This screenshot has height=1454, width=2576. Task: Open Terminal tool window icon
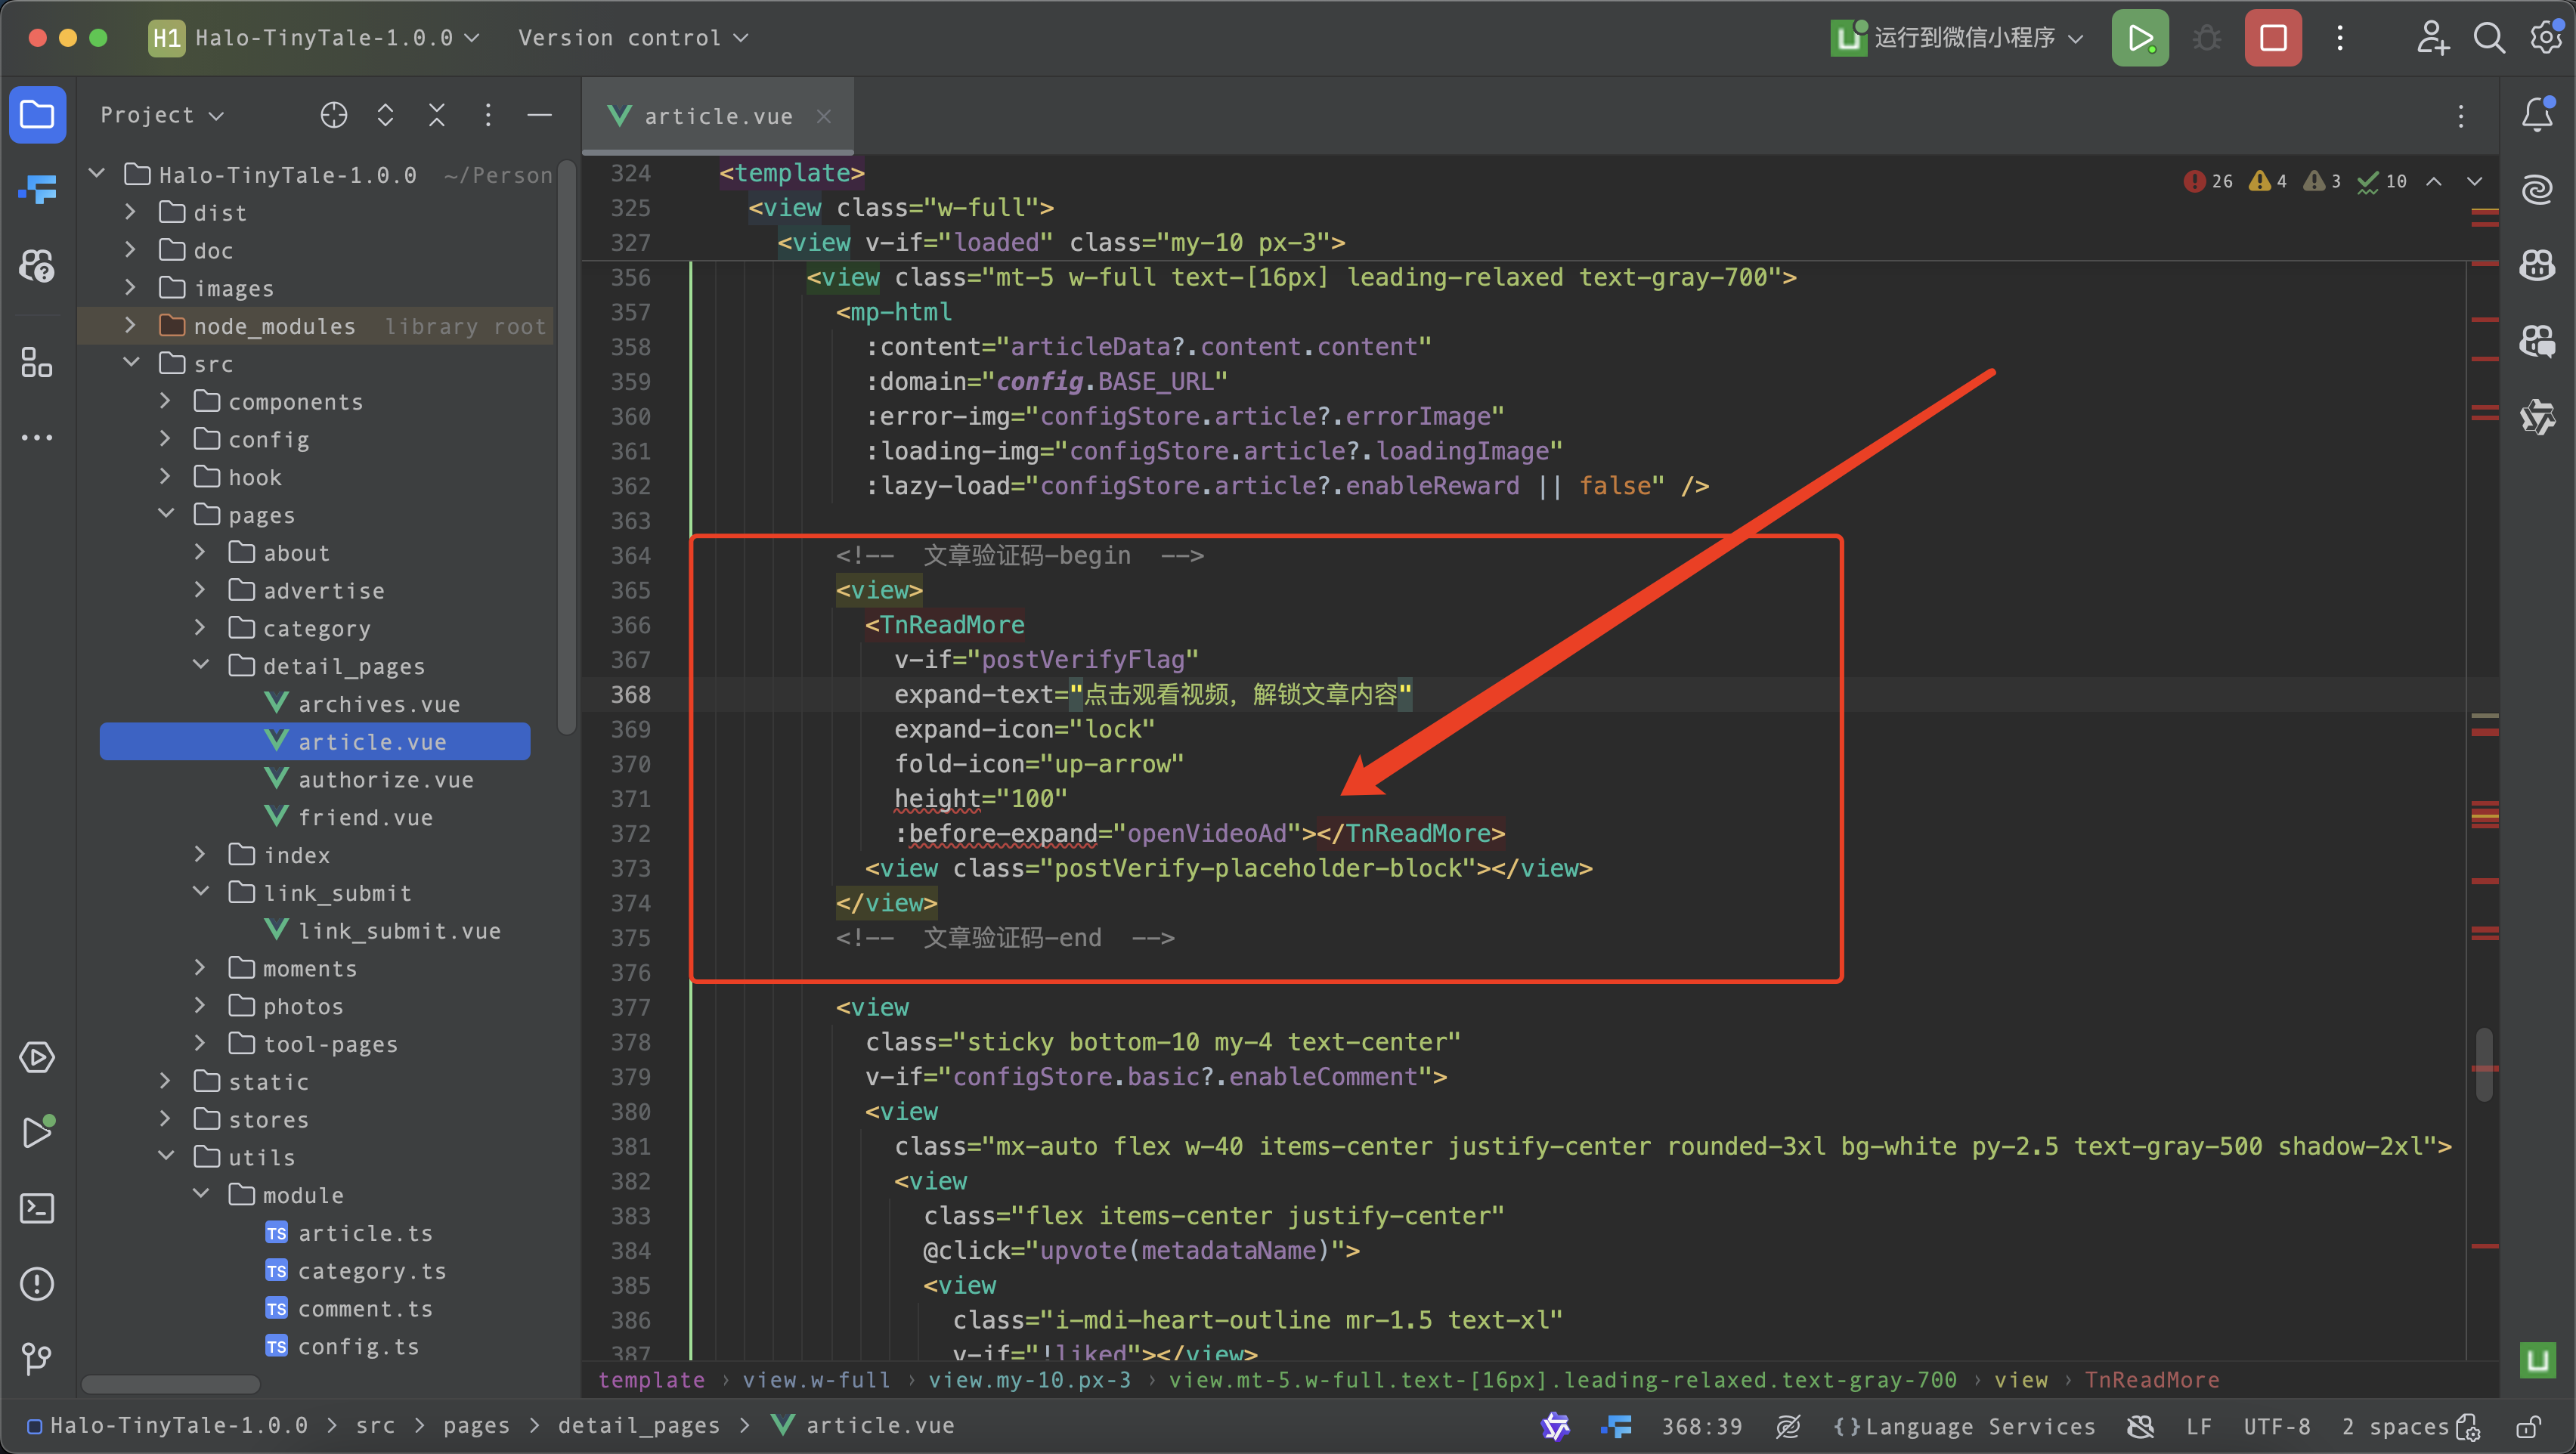point(37,1208)
